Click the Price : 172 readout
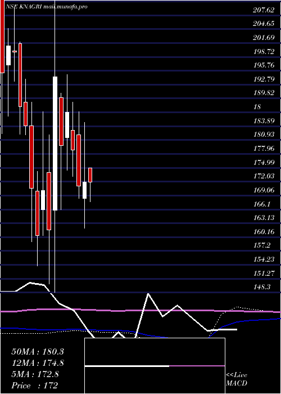This screenshot has height=394, width=281. click(x=35, y=386)
